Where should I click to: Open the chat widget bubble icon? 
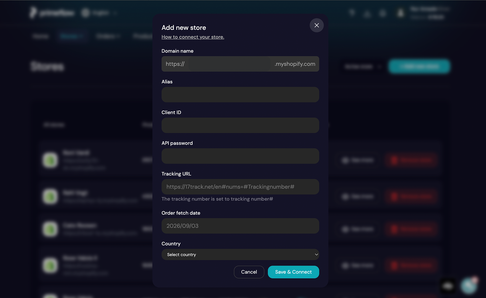click(x=469, y=286)
